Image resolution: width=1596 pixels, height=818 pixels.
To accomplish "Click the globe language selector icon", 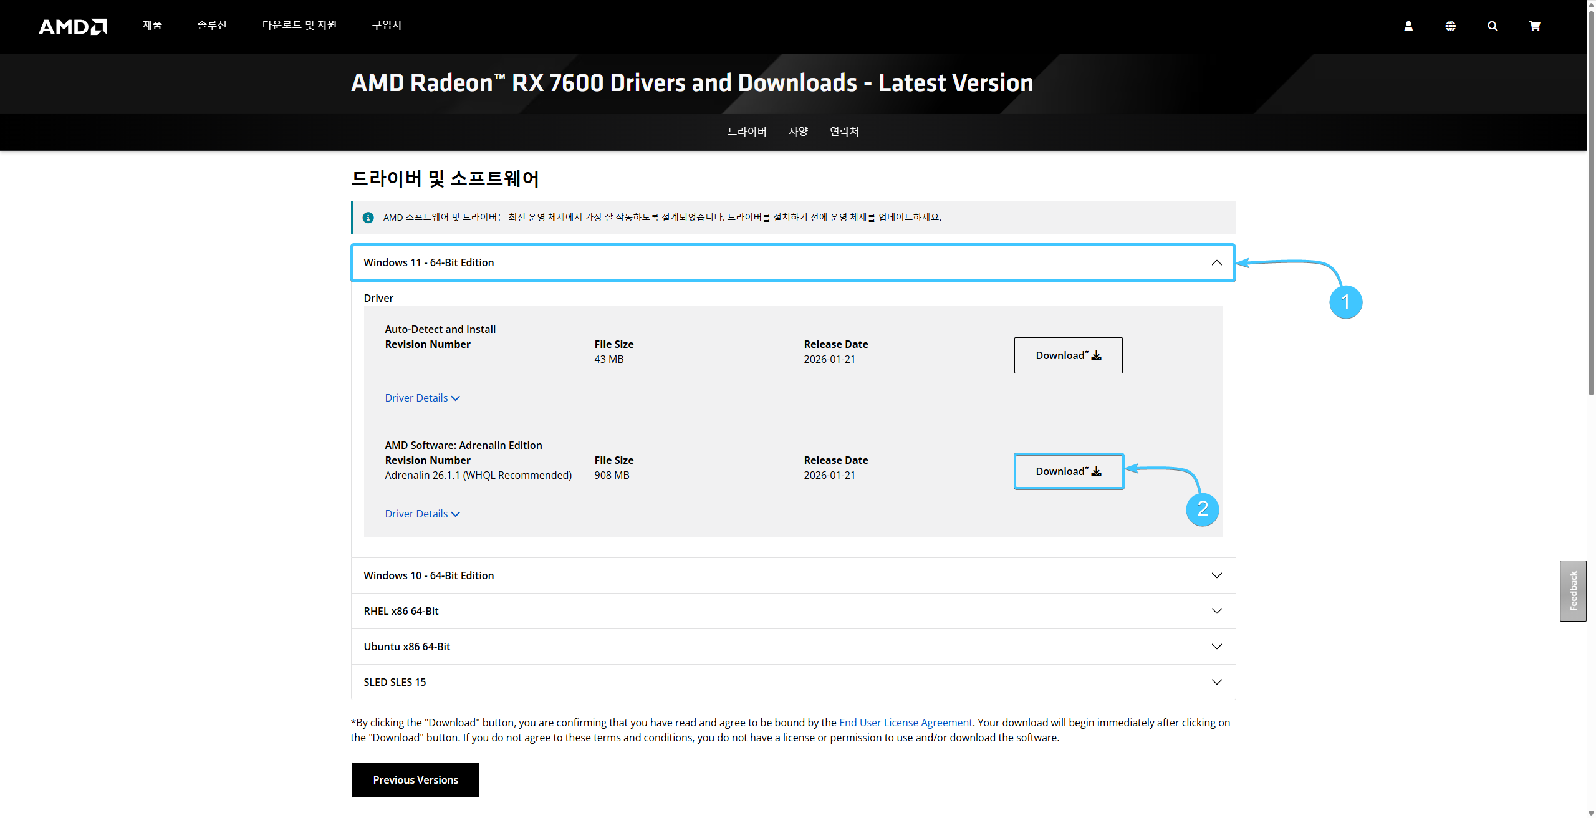I will click(1451, 26).
